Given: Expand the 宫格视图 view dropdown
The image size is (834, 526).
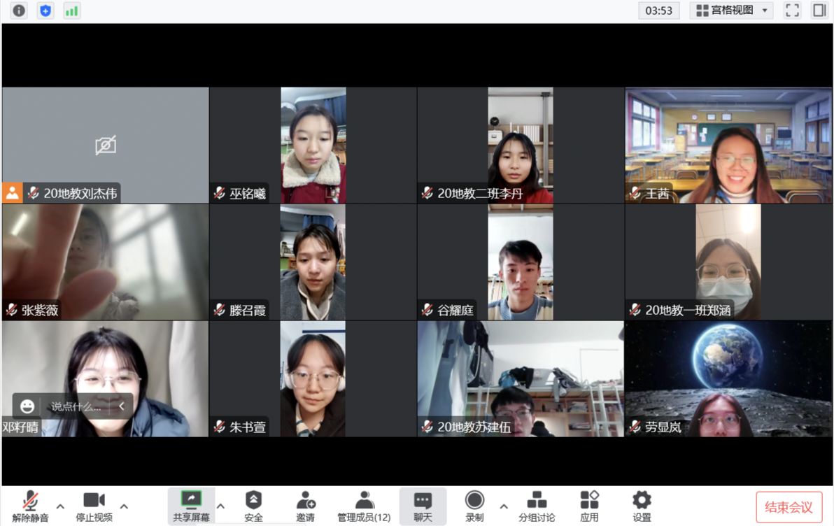Looking at the screenshot, I should pos(732,10).
